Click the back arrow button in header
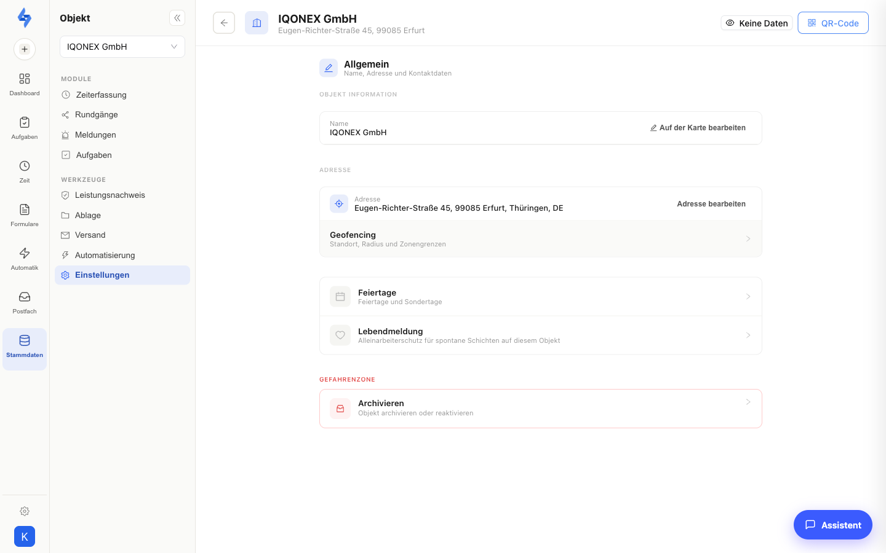Image resolution: width=886 pixels, height=553 pixels. click(224, 23)
